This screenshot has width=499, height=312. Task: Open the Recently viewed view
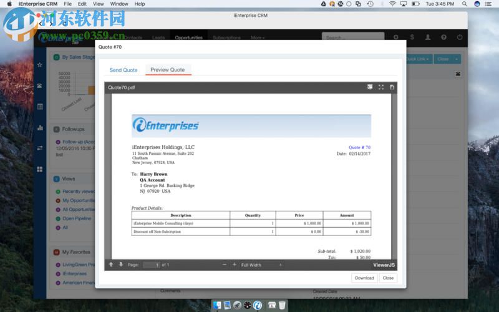tap(79, 192)
